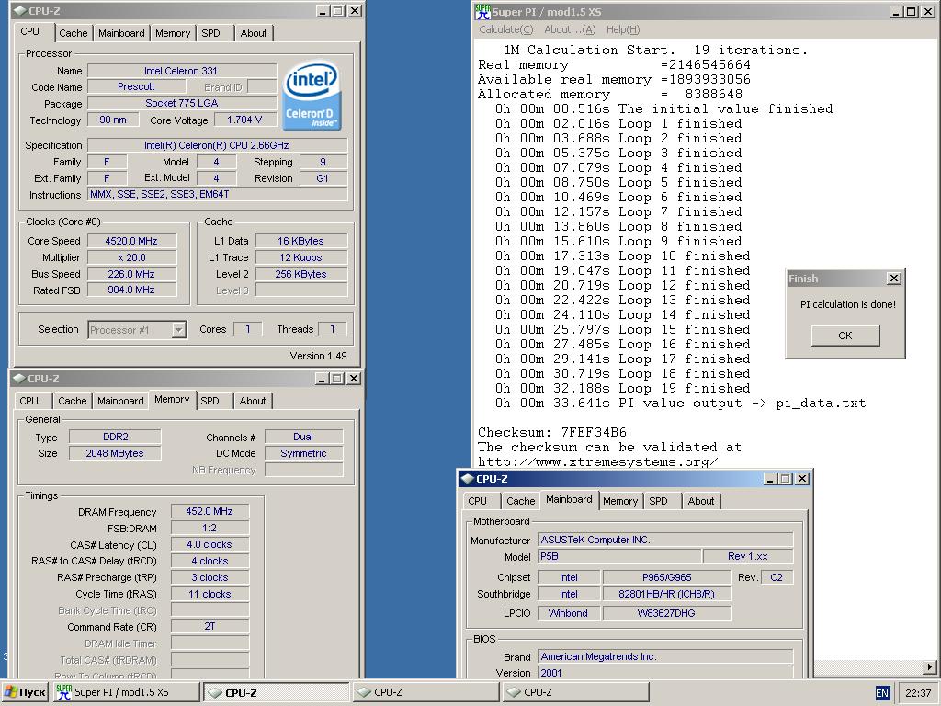Viewport: 941px width, 706px height.
Task: Select SPD tab in the Memory CPU-Z window
Action: (210, 401)
